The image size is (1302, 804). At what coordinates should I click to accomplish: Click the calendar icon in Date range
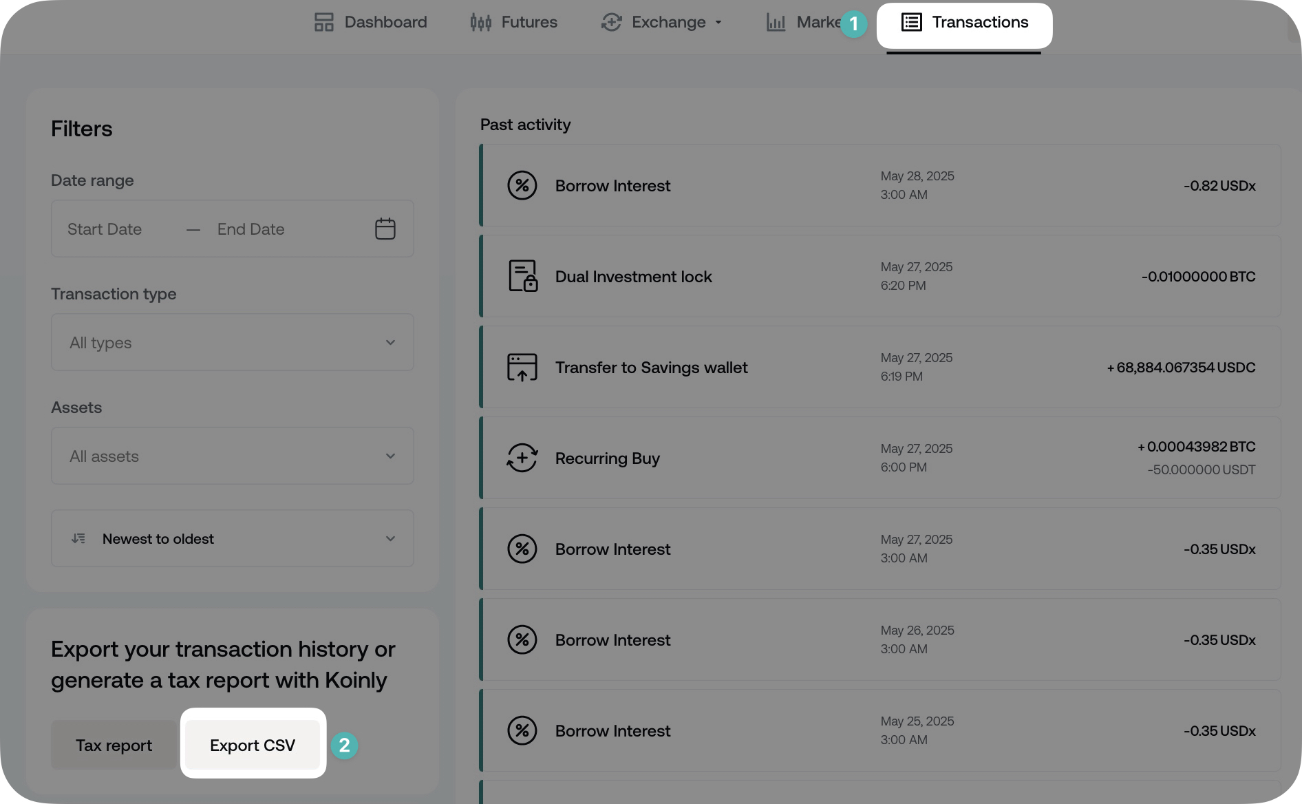coord(385,229)
